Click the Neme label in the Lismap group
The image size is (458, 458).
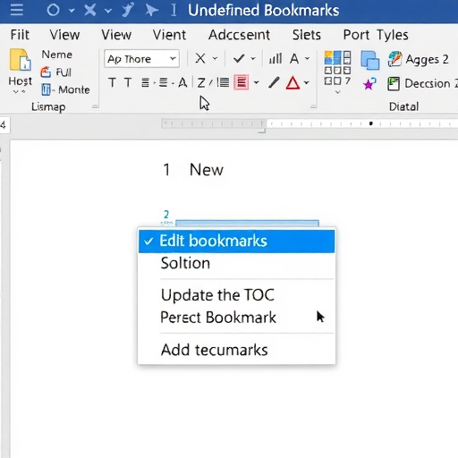(x=56, y=55)
